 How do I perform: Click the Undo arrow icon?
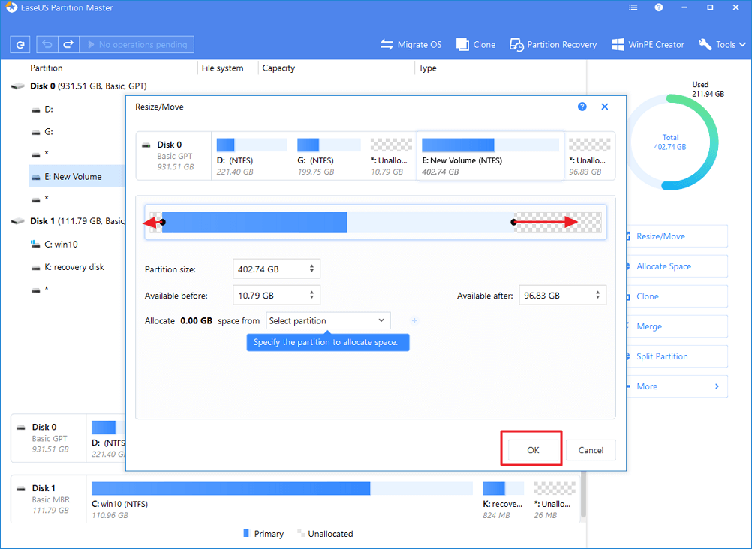[49, 45]
